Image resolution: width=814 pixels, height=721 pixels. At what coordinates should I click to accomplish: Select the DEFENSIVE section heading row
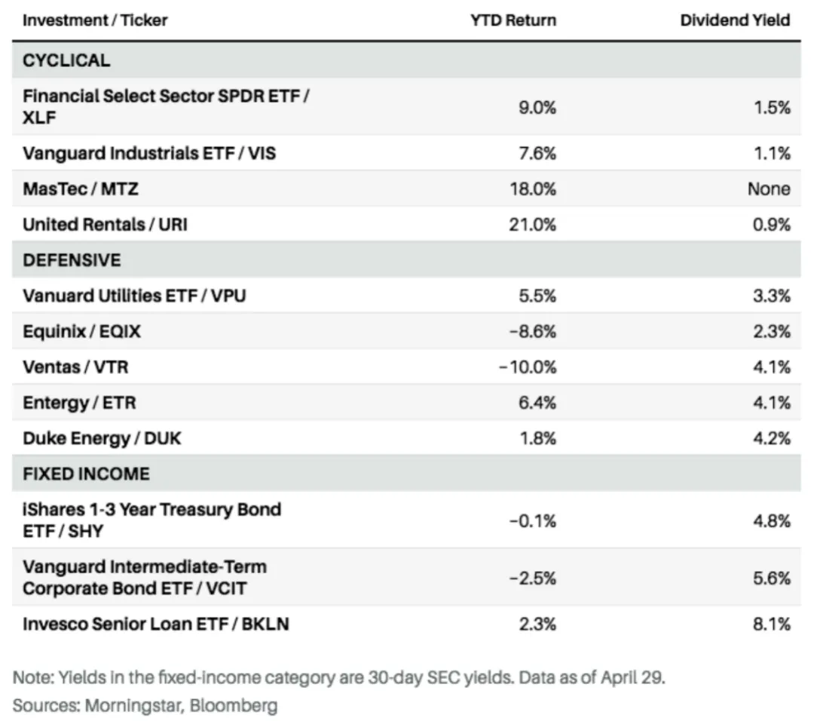point(72,260)
